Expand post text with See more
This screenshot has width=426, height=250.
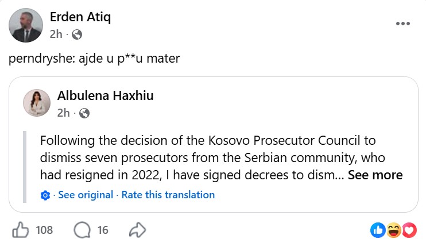coord(375,175)
